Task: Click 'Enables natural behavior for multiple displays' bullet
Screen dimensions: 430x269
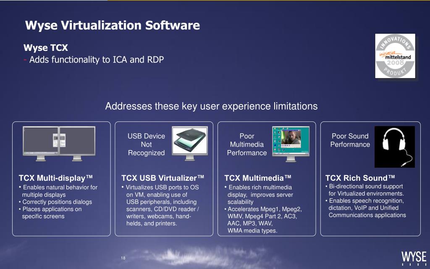Action: tap(58, 191)
